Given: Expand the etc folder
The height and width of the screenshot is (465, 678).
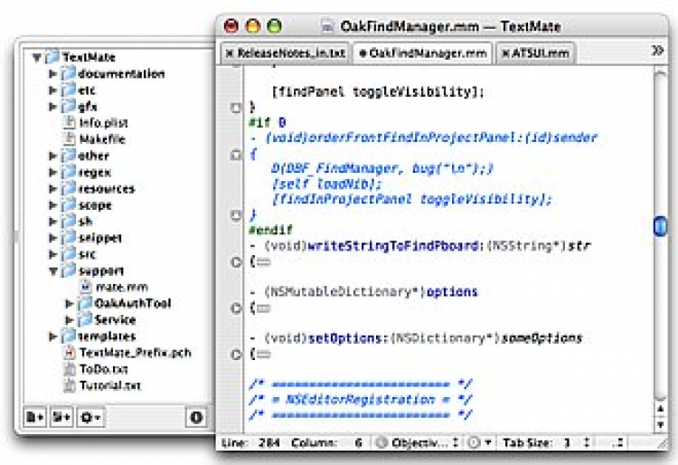Looking at the screenshot, I should 52,90.
